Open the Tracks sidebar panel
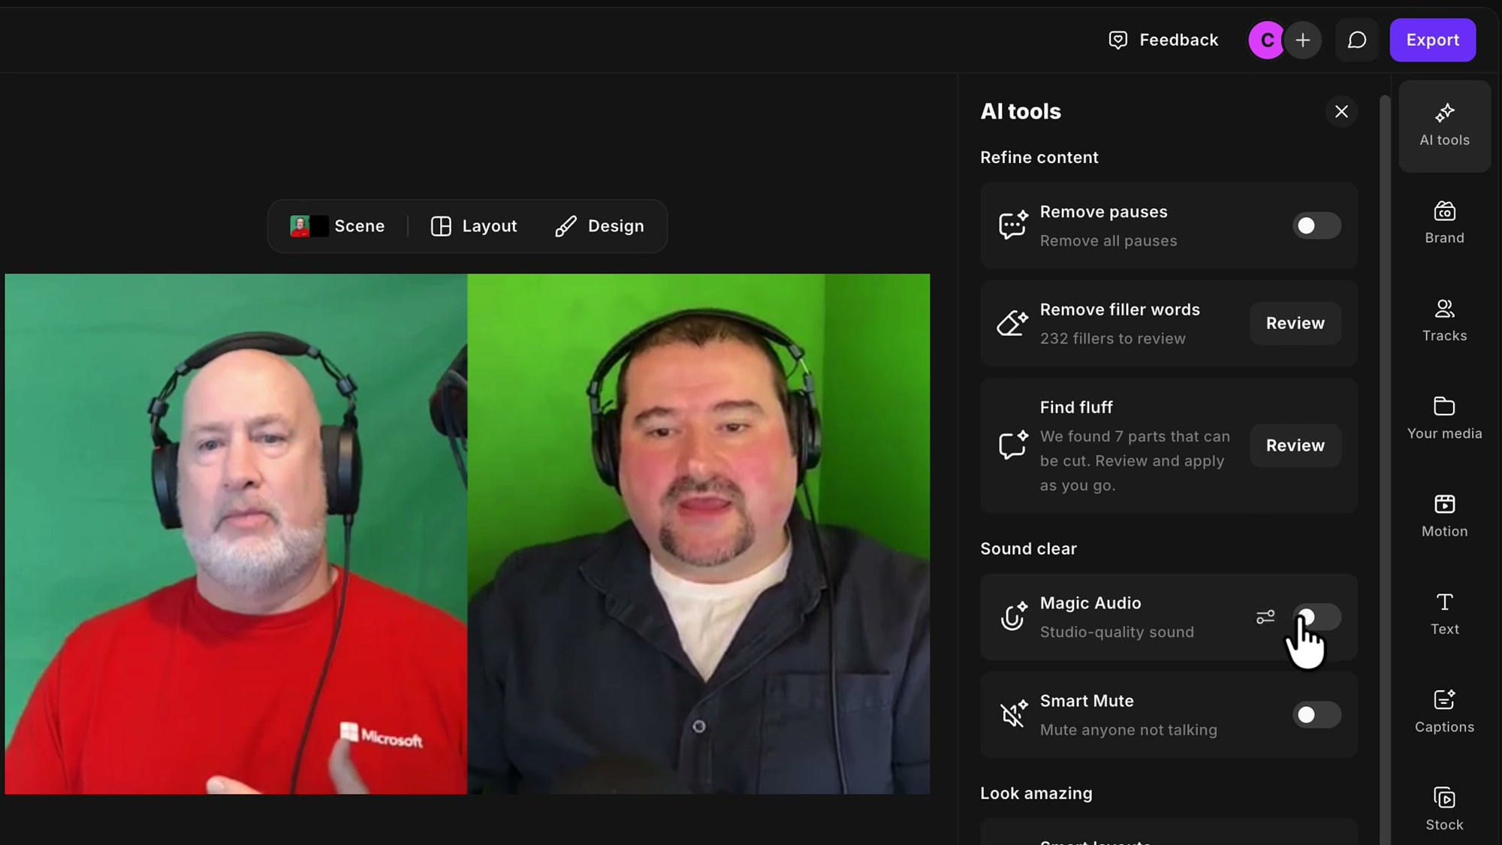The height and width of the screenshot is (845, 1502). click(1444, 321)
